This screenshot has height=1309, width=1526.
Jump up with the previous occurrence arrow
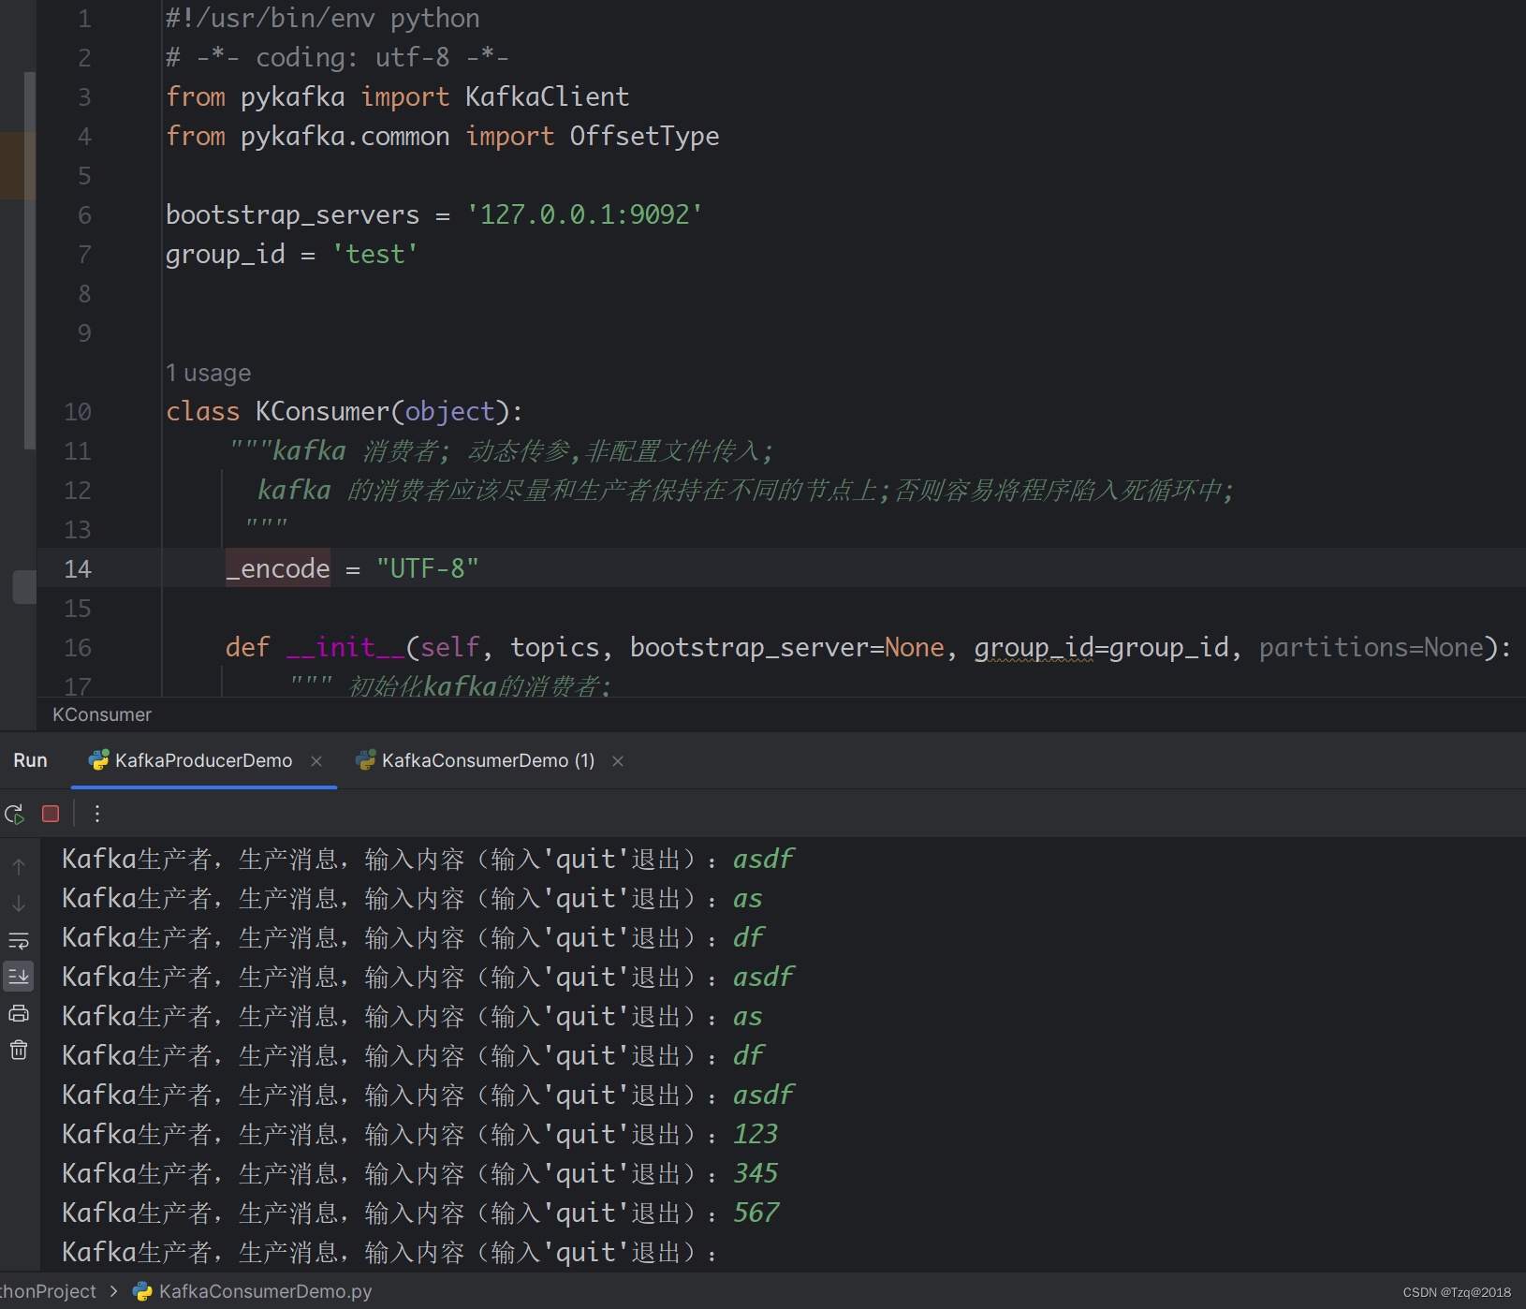(18, 866)
